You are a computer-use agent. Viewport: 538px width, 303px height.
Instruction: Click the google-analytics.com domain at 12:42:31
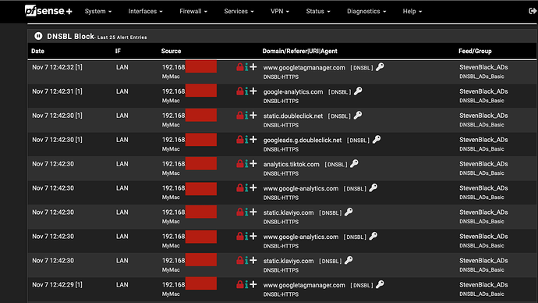coord(293,92)
